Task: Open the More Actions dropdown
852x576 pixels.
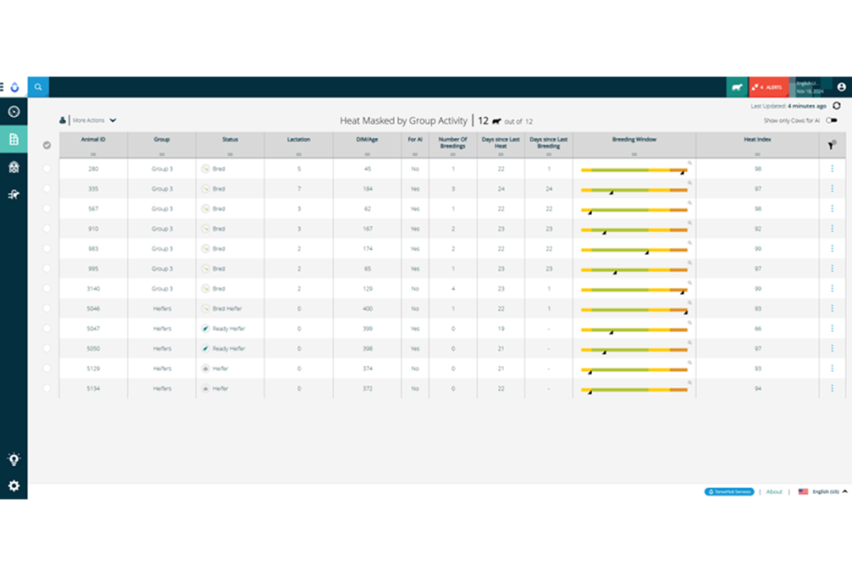Action: click(93, 120)
